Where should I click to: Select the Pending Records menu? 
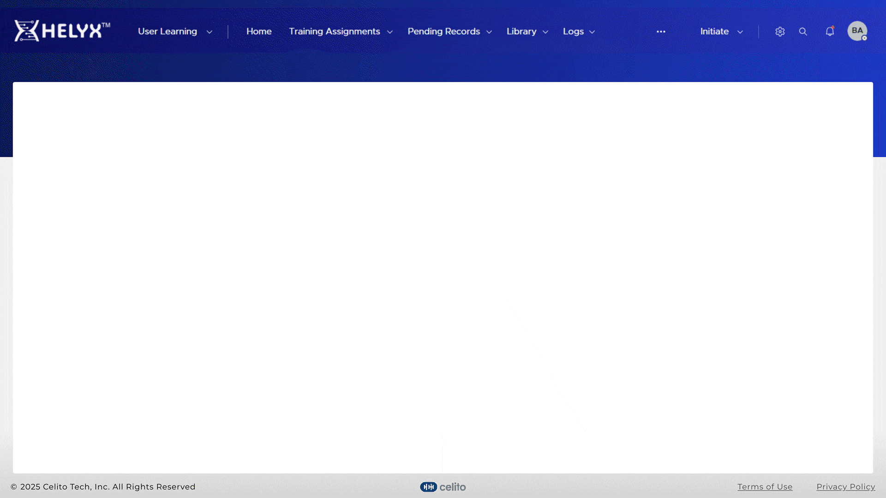[x=443, y=31]
